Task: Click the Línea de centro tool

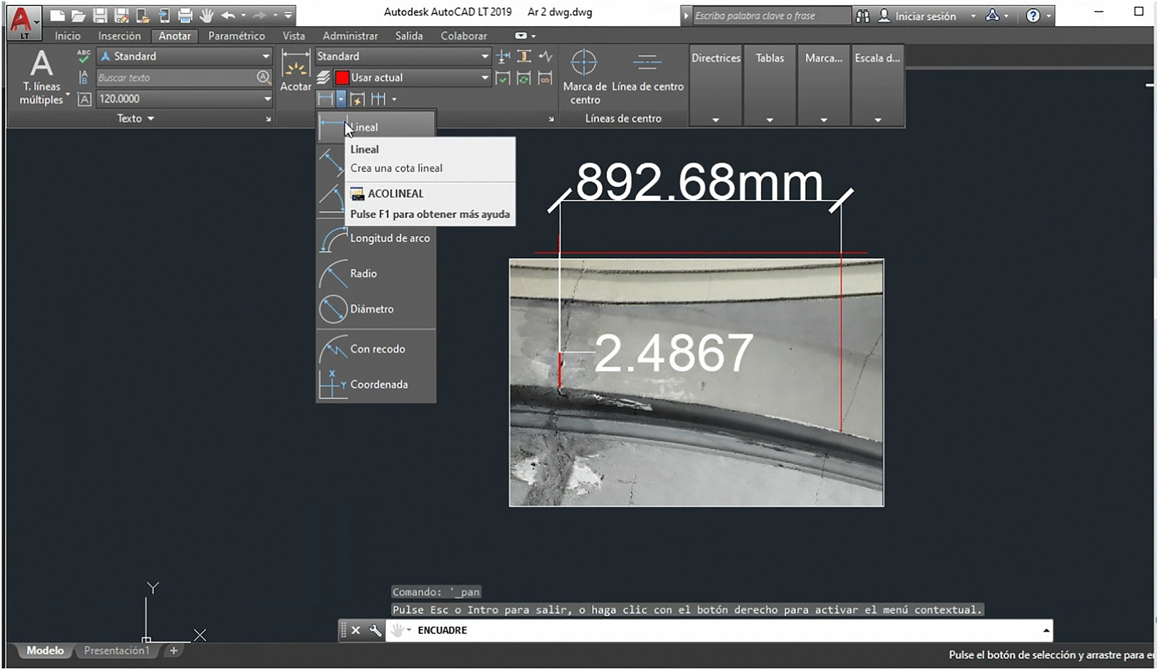Action: pos(647,72)
